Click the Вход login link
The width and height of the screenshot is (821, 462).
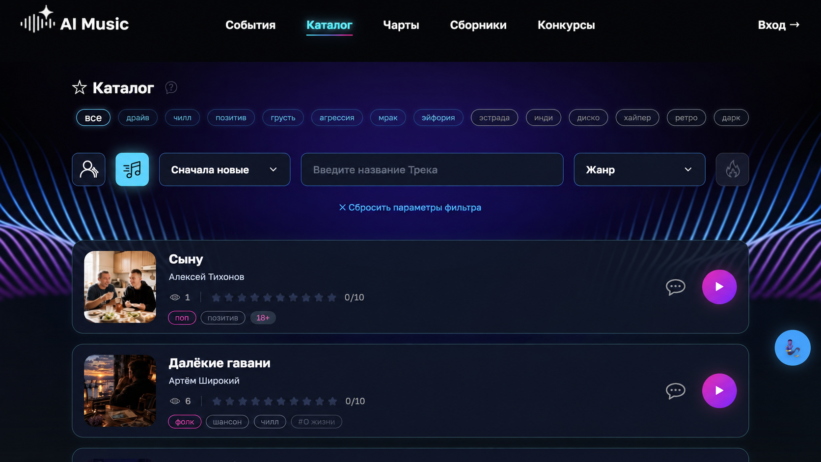coord(779,25)
